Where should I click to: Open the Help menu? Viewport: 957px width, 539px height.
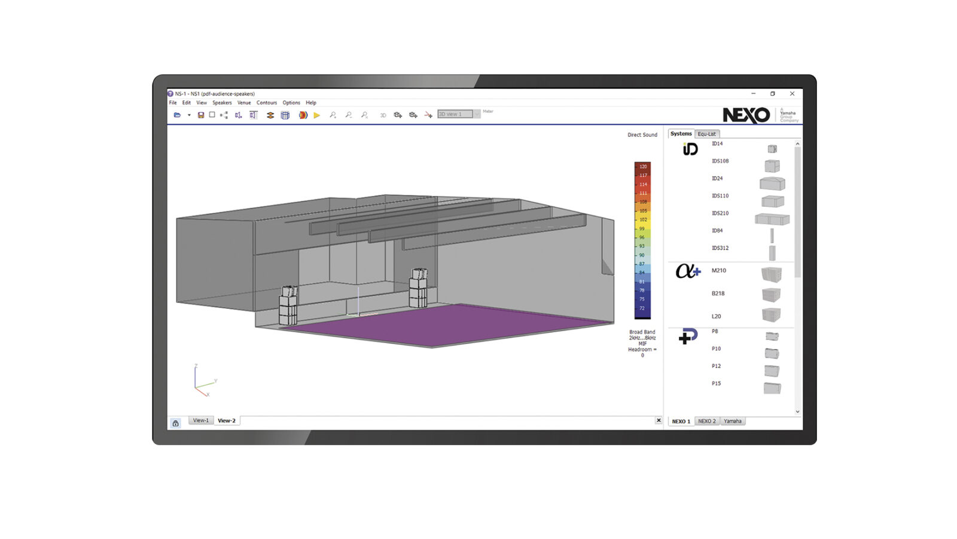(x=311, y=103)
